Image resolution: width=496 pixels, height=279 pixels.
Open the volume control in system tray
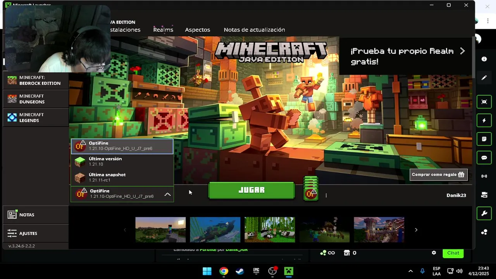point(460,271)
